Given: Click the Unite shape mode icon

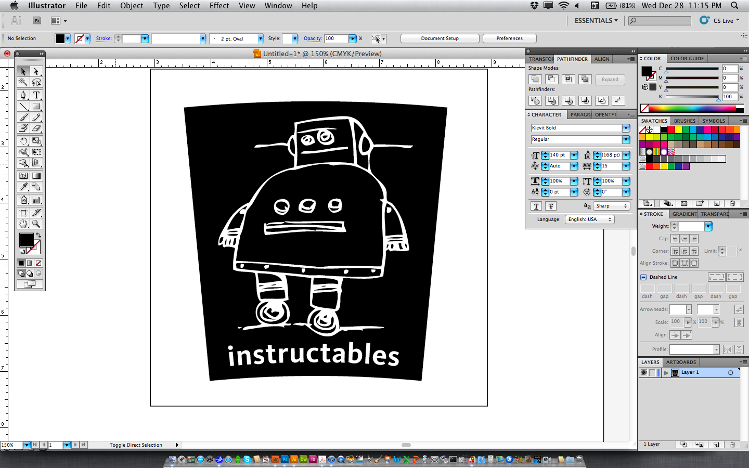Looking at the screenshot, I should [535, 79].
